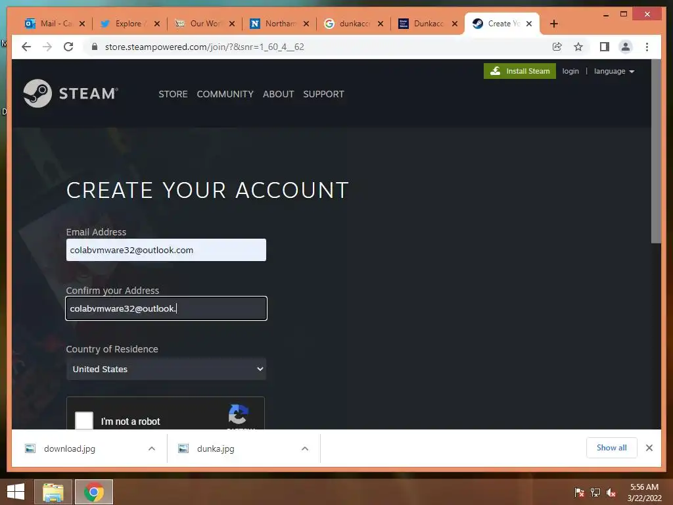Bookmark this page with the star
The width and height of the screenshot is (673, 505).
pos(578,47)
